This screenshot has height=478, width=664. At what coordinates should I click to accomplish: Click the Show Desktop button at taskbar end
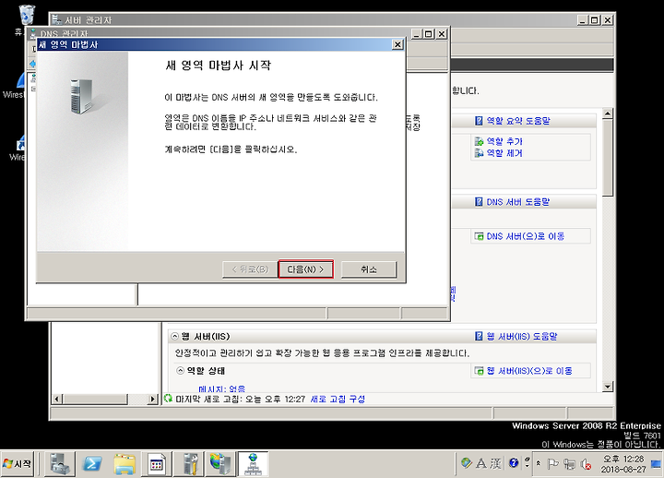coord(657,463)
